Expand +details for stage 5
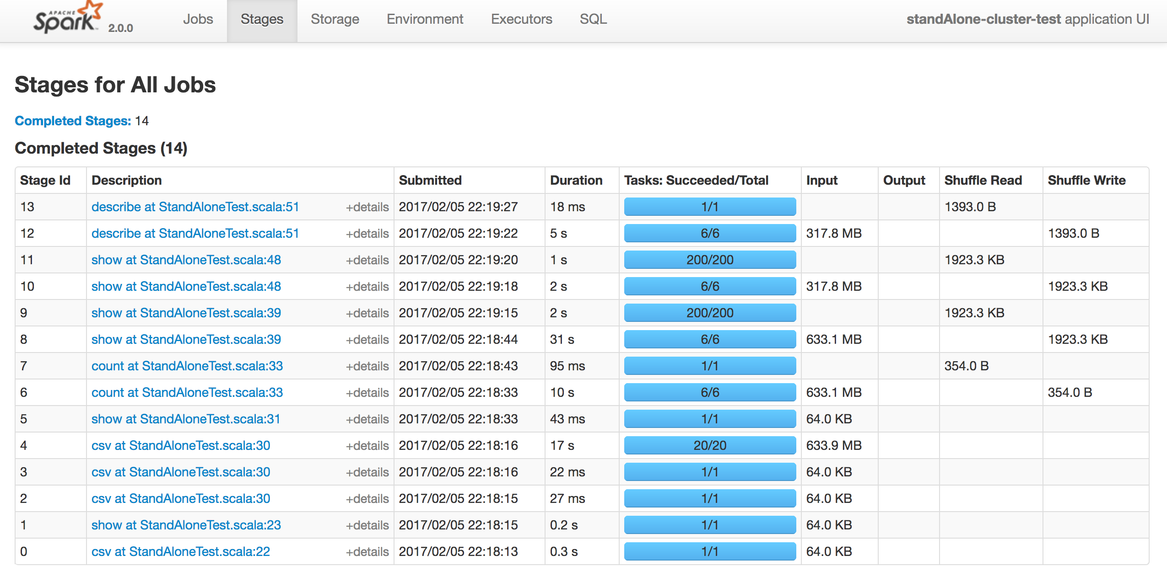 click(x=367, y=419)
